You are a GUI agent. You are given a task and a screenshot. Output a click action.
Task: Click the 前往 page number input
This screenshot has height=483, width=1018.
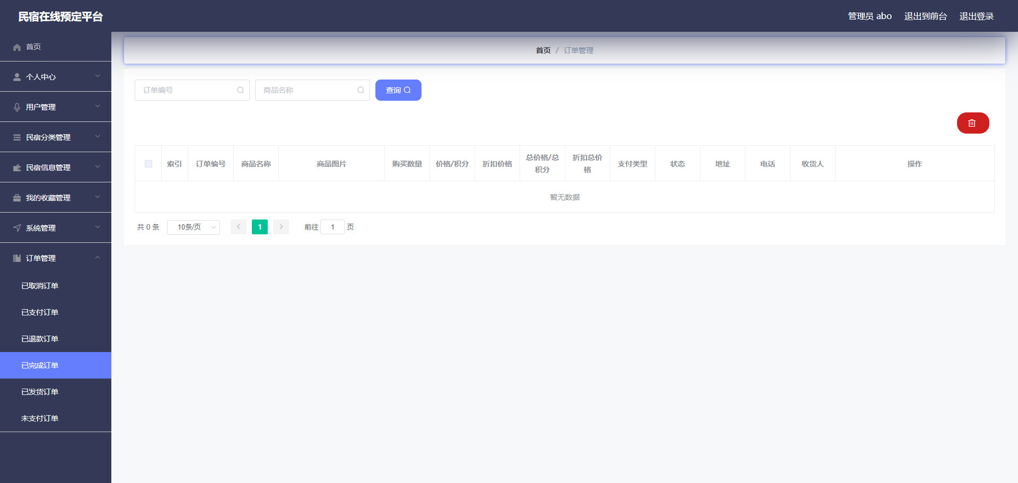click(x=332, y=227)
